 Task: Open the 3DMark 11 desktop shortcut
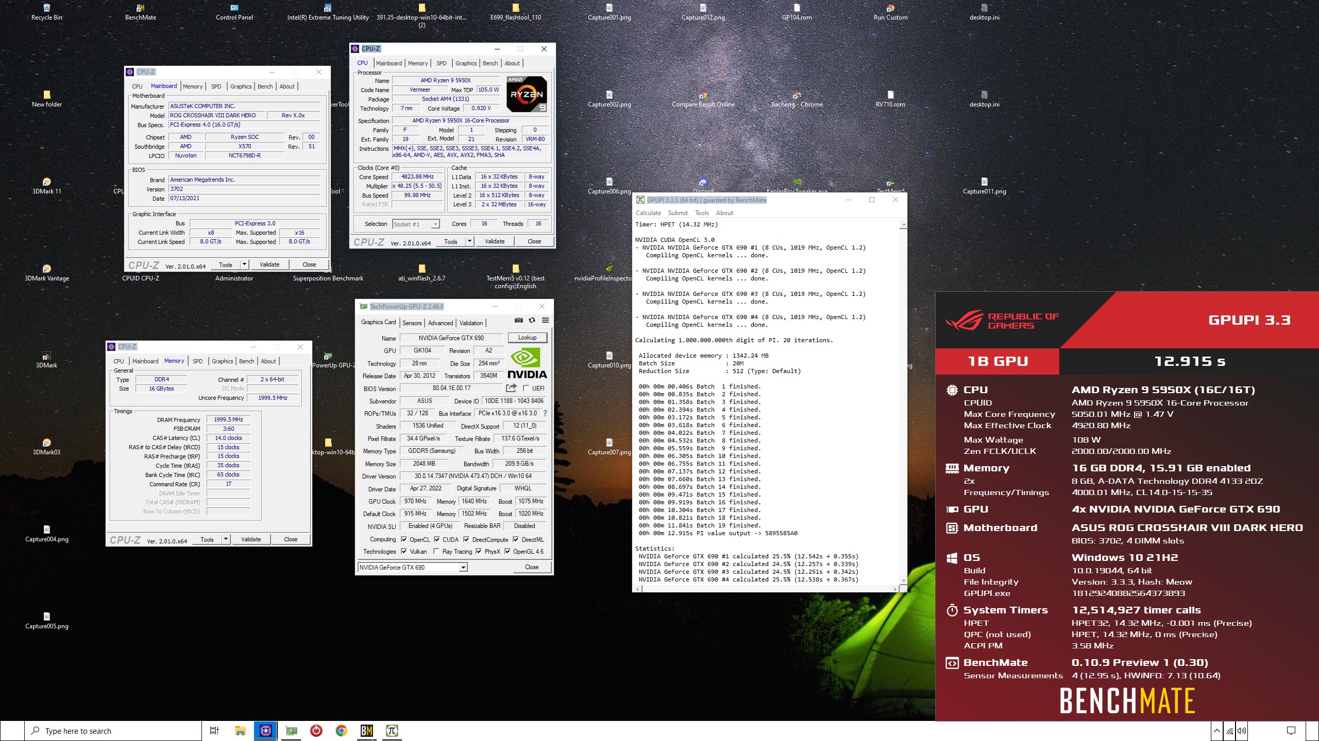click(x=47, y=186)
